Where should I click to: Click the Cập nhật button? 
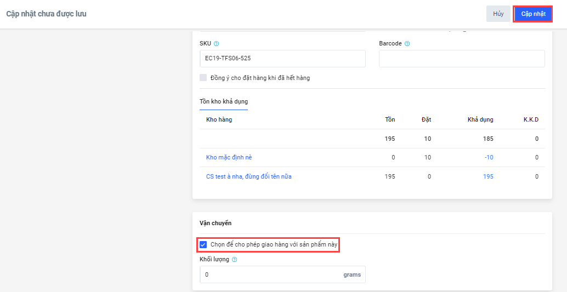pos(533,14)
